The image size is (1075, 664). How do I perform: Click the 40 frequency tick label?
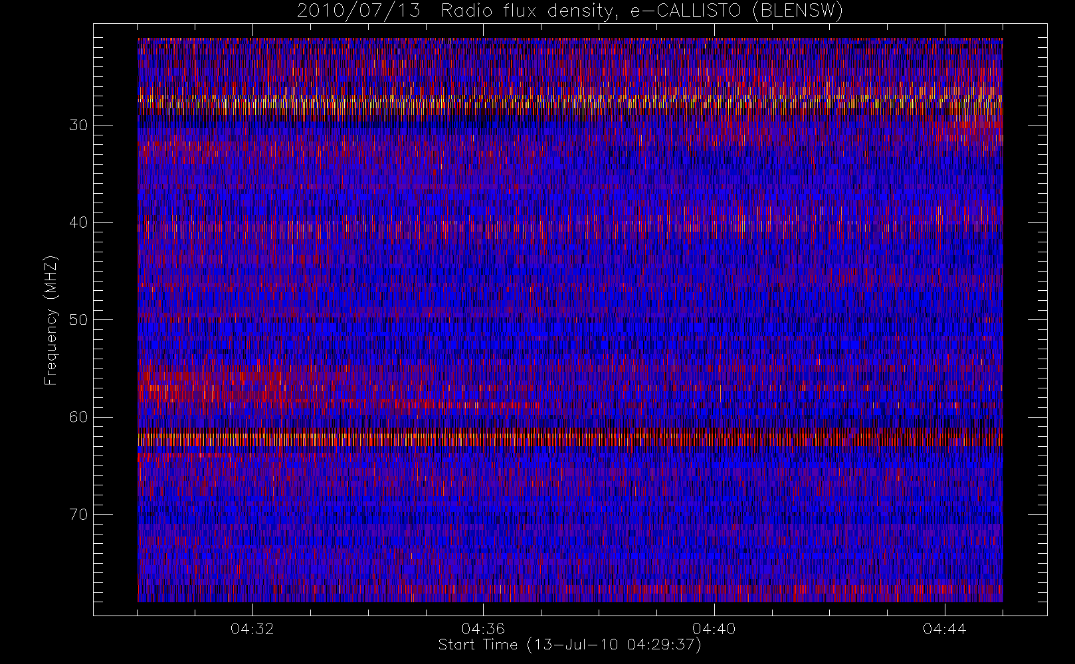coord(78,222)
